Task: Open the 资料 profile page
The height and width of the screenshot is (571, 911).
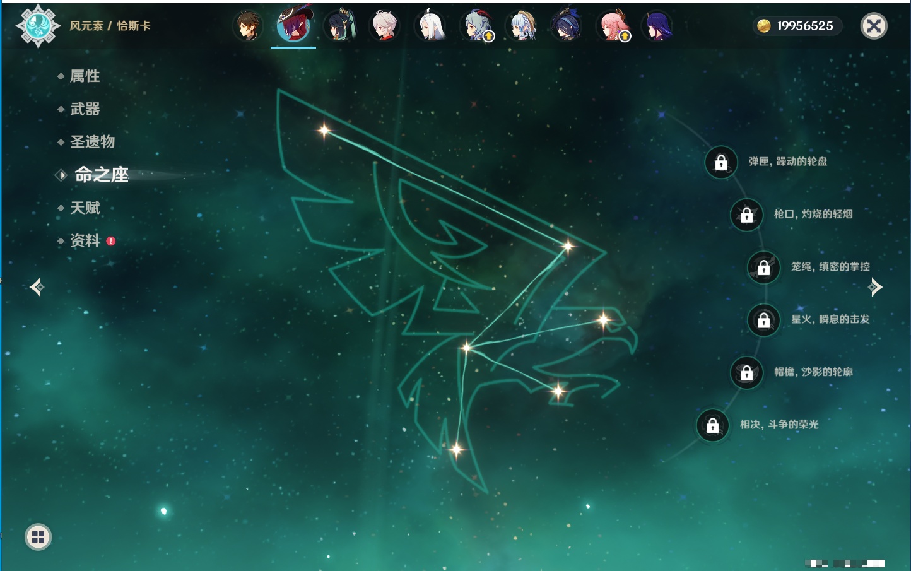Action: [x=85, y=240]
